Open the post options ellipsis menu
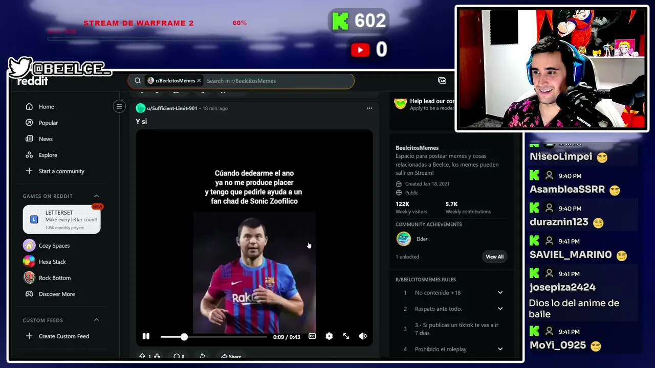 tap(369, 108)
